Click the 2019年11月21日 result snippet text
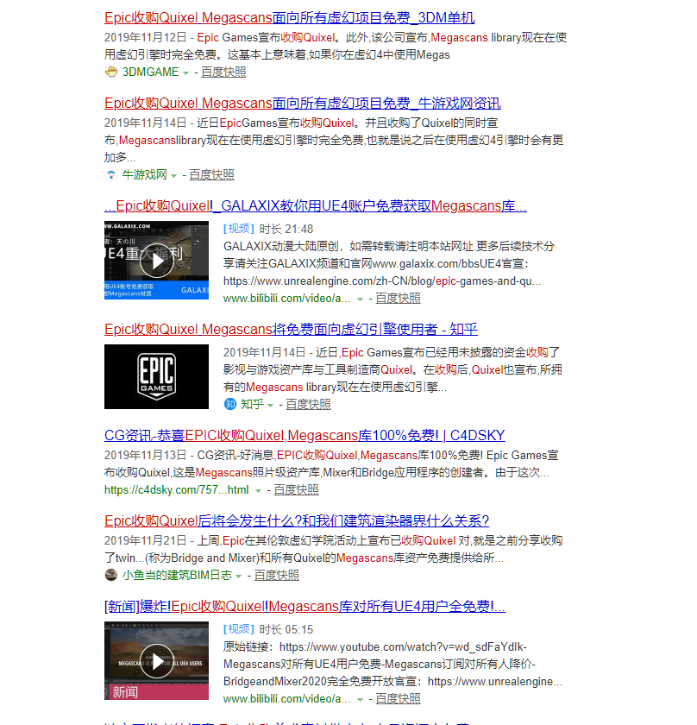Screen dimensions: 697x725 pyautogui.click(x=334, y=550)
